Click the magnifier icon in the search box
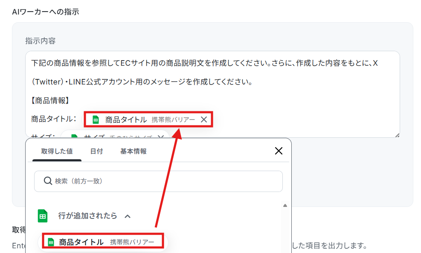This screenshot has height=253, width=421. (x=48, y=181)
